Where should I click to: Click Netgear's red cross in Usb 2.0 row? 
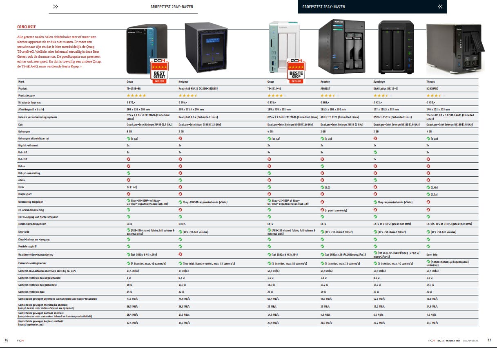(x=181, y=159)
